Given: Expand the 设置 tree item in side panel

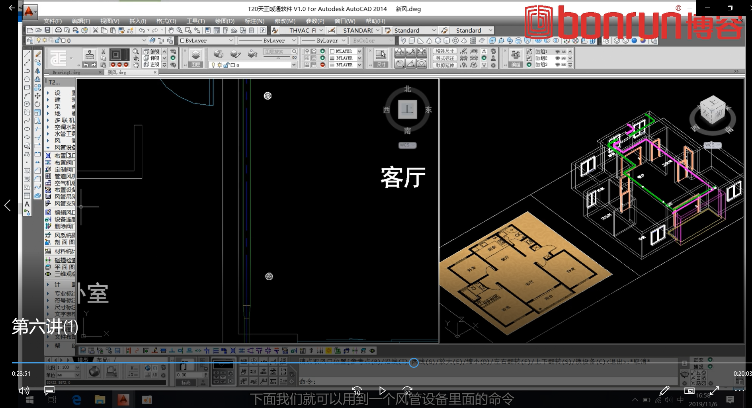Looking at the screenshot, I should tap(48, 93).
